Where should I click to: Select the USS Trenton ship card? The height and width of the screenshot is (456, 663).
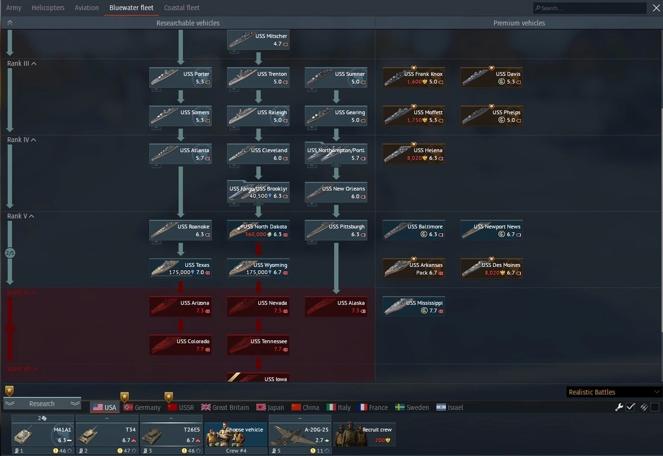click(258, 78)
